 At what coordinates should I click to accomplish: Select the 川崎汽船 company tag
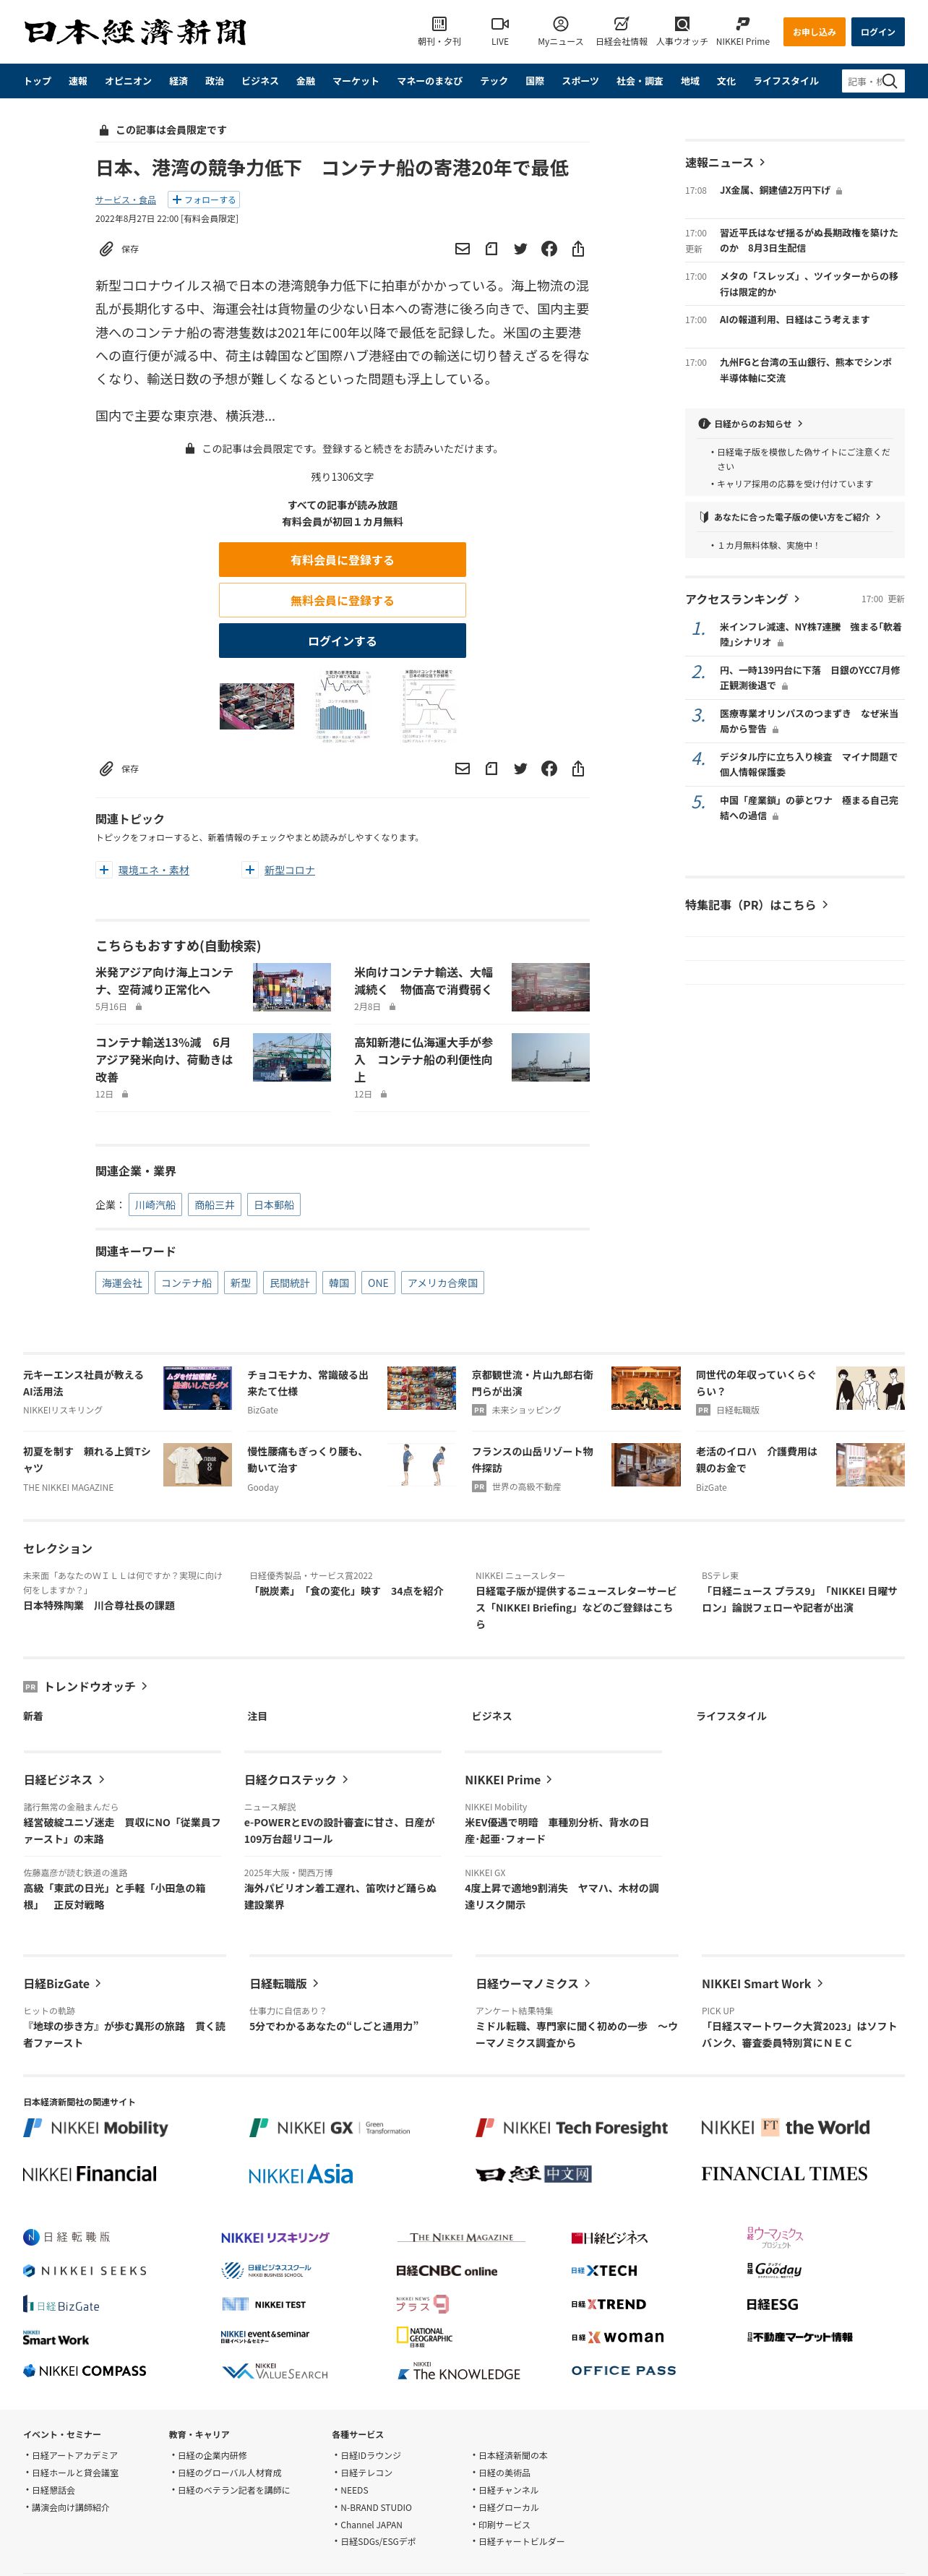tap(155, 1205)
